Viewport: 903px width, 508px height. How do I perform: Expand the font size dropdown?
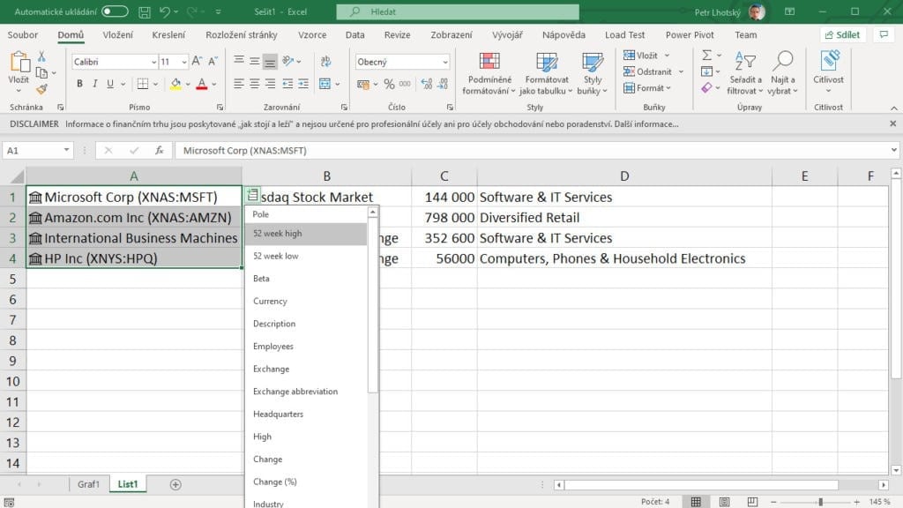[184, 63]
